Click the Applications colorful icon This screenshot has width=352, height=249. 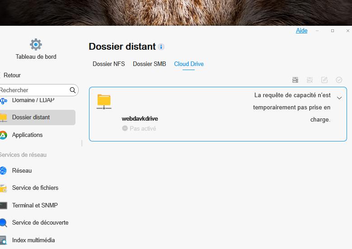pyautogui.click(x=3, y=135)
